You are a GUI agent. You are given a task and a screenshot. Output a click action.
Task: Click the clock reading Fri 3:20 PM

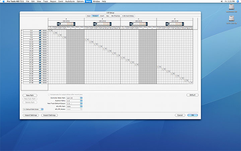click(x=230, y=1)
